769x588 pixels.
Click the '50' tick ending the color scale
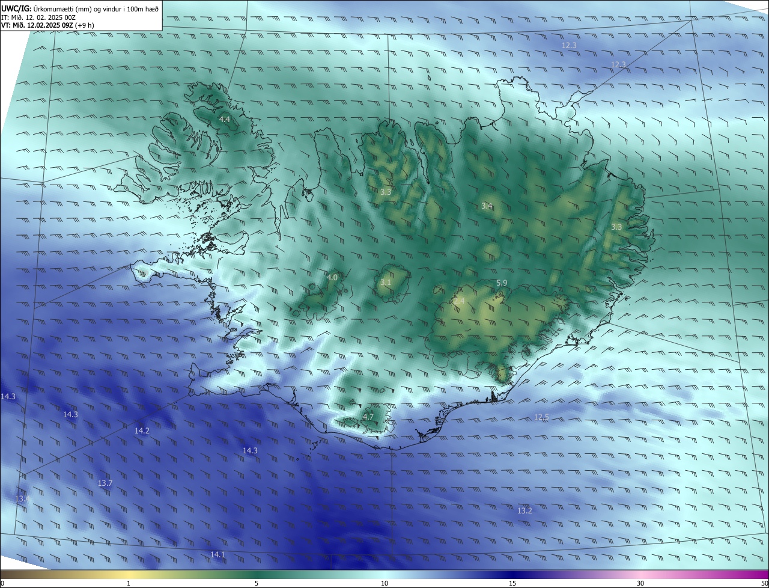pos(764,583)
